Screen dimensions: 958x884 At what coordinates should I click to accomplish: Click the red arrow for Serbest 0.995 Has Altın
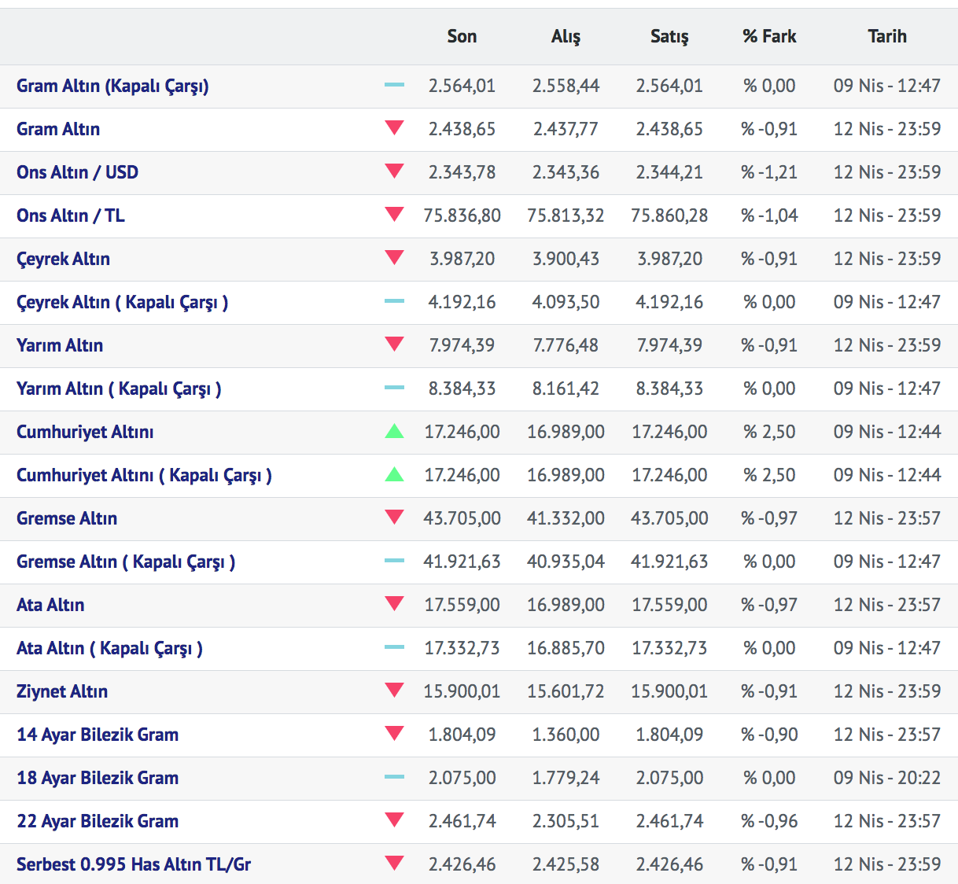(x=394, y=863)
